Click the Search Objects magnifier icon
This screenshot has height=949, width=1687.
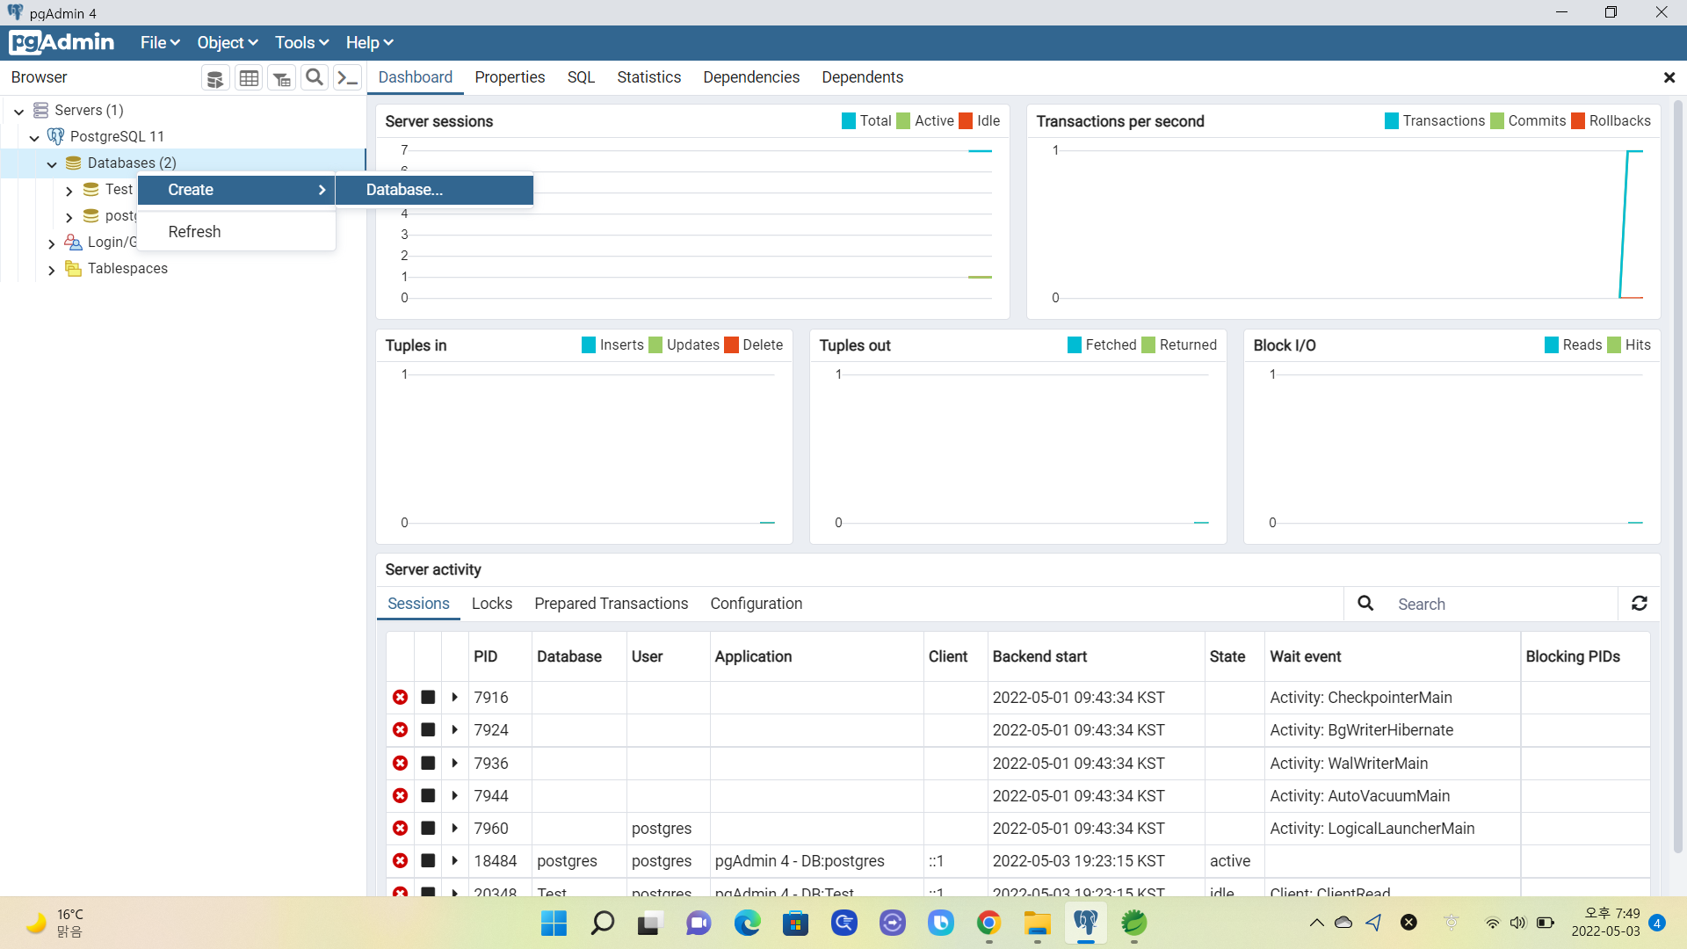click(x=314, y=77)
